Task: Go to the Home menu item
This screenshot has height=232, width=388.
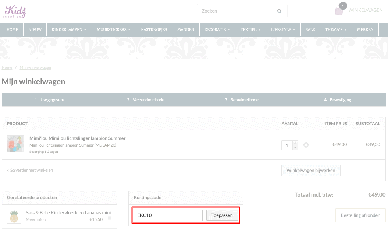Action: coord(12,29)
